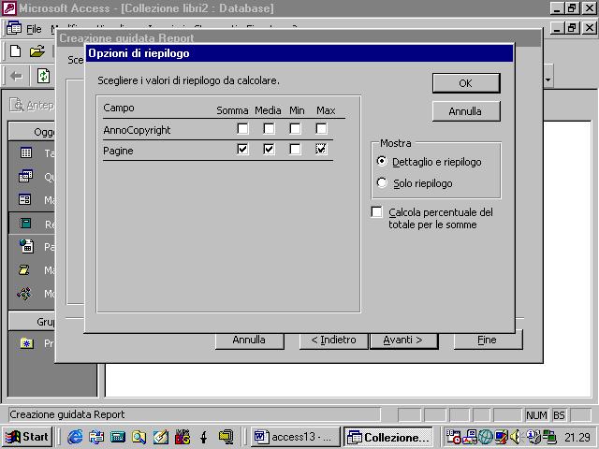Confirm summary options with OK
The image size is (599, 449).
point(466,83)
